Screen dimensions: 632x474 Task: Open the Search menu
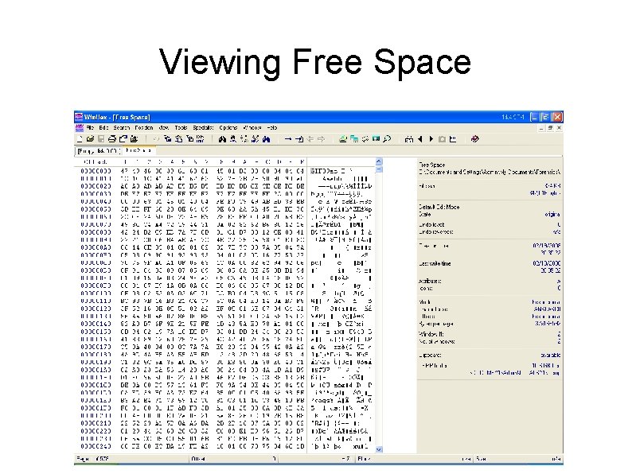point(121,128)
